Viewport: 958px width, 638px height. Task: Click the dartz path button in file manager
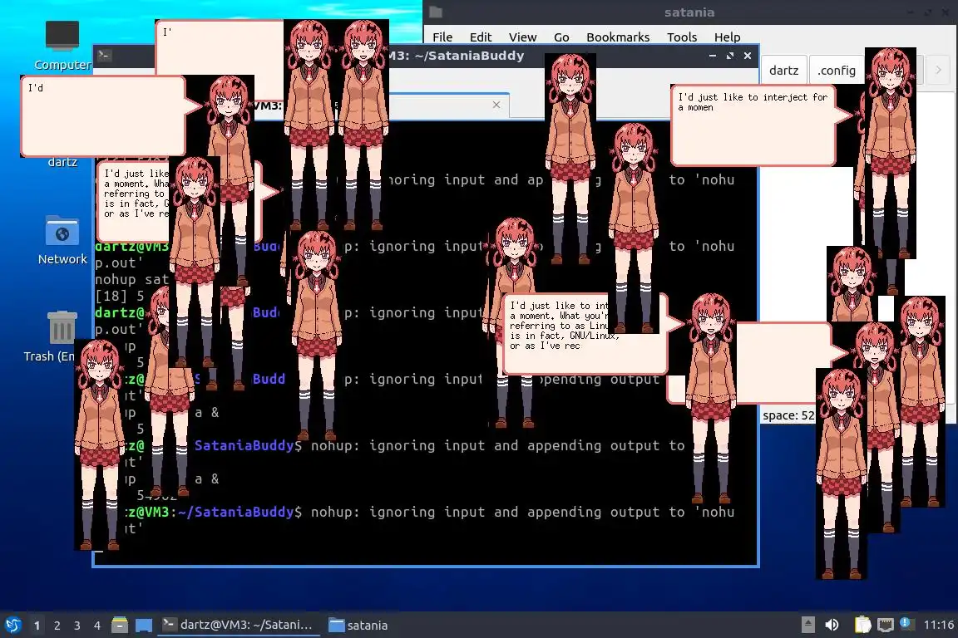click(x=784, y=71)
